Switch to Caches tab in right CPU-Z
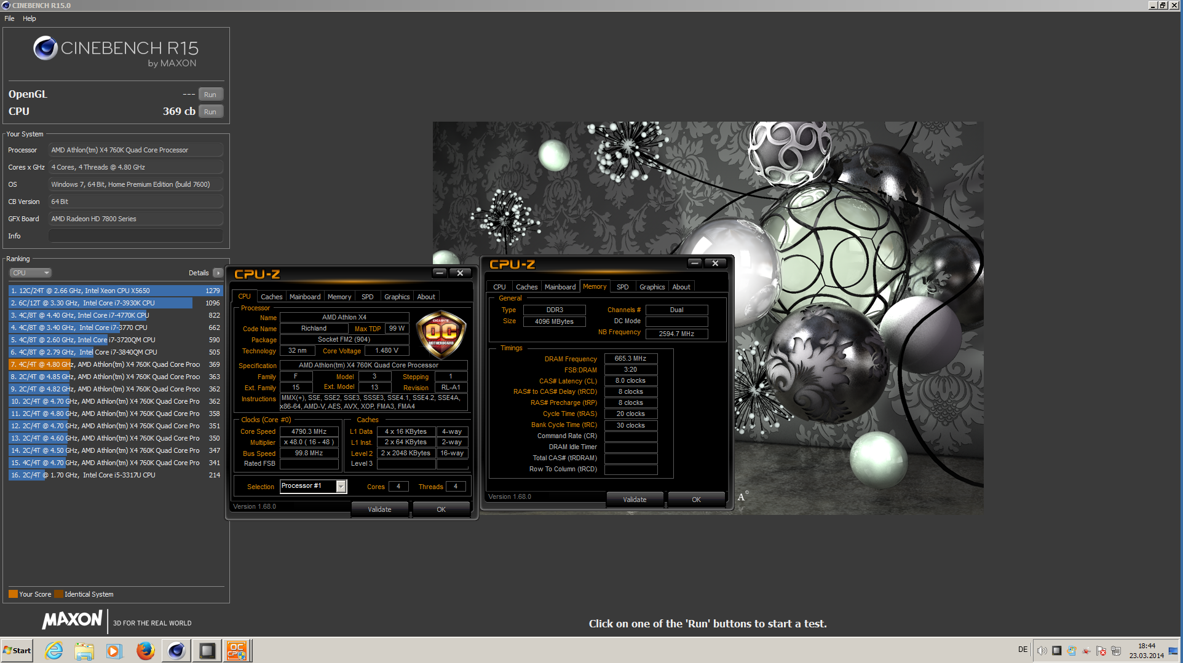 [526, 287]
